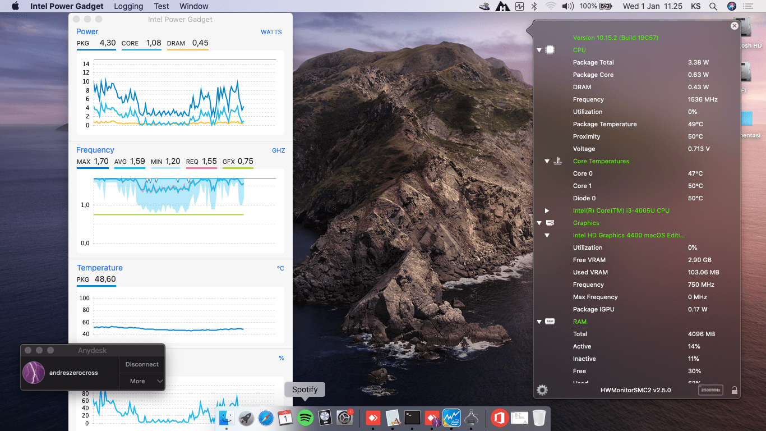Open Finder from the Dock
This screenshot has height=431, width=766.
click(x=227, y=418)
